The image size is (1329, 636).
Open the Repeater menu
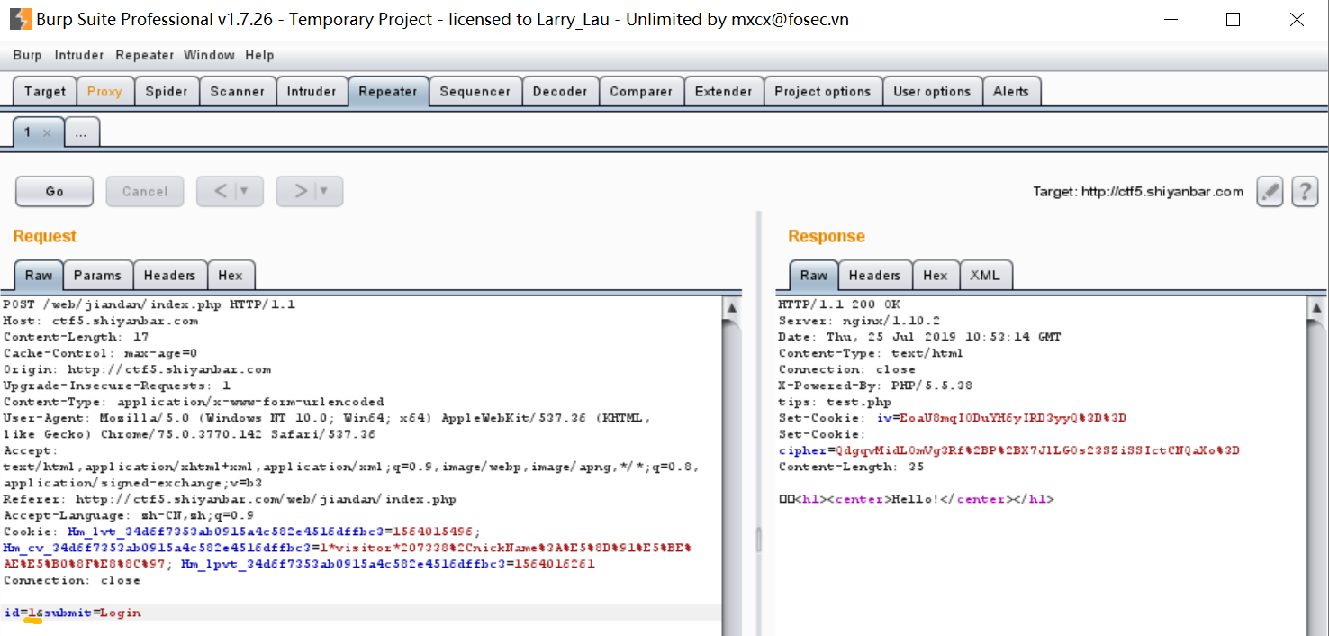(x=144, y=55)
